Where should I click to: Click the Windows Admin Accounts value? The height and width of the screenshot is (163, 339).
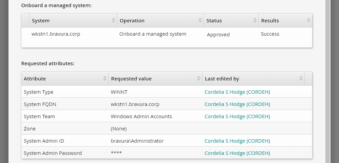pos(141,116)
